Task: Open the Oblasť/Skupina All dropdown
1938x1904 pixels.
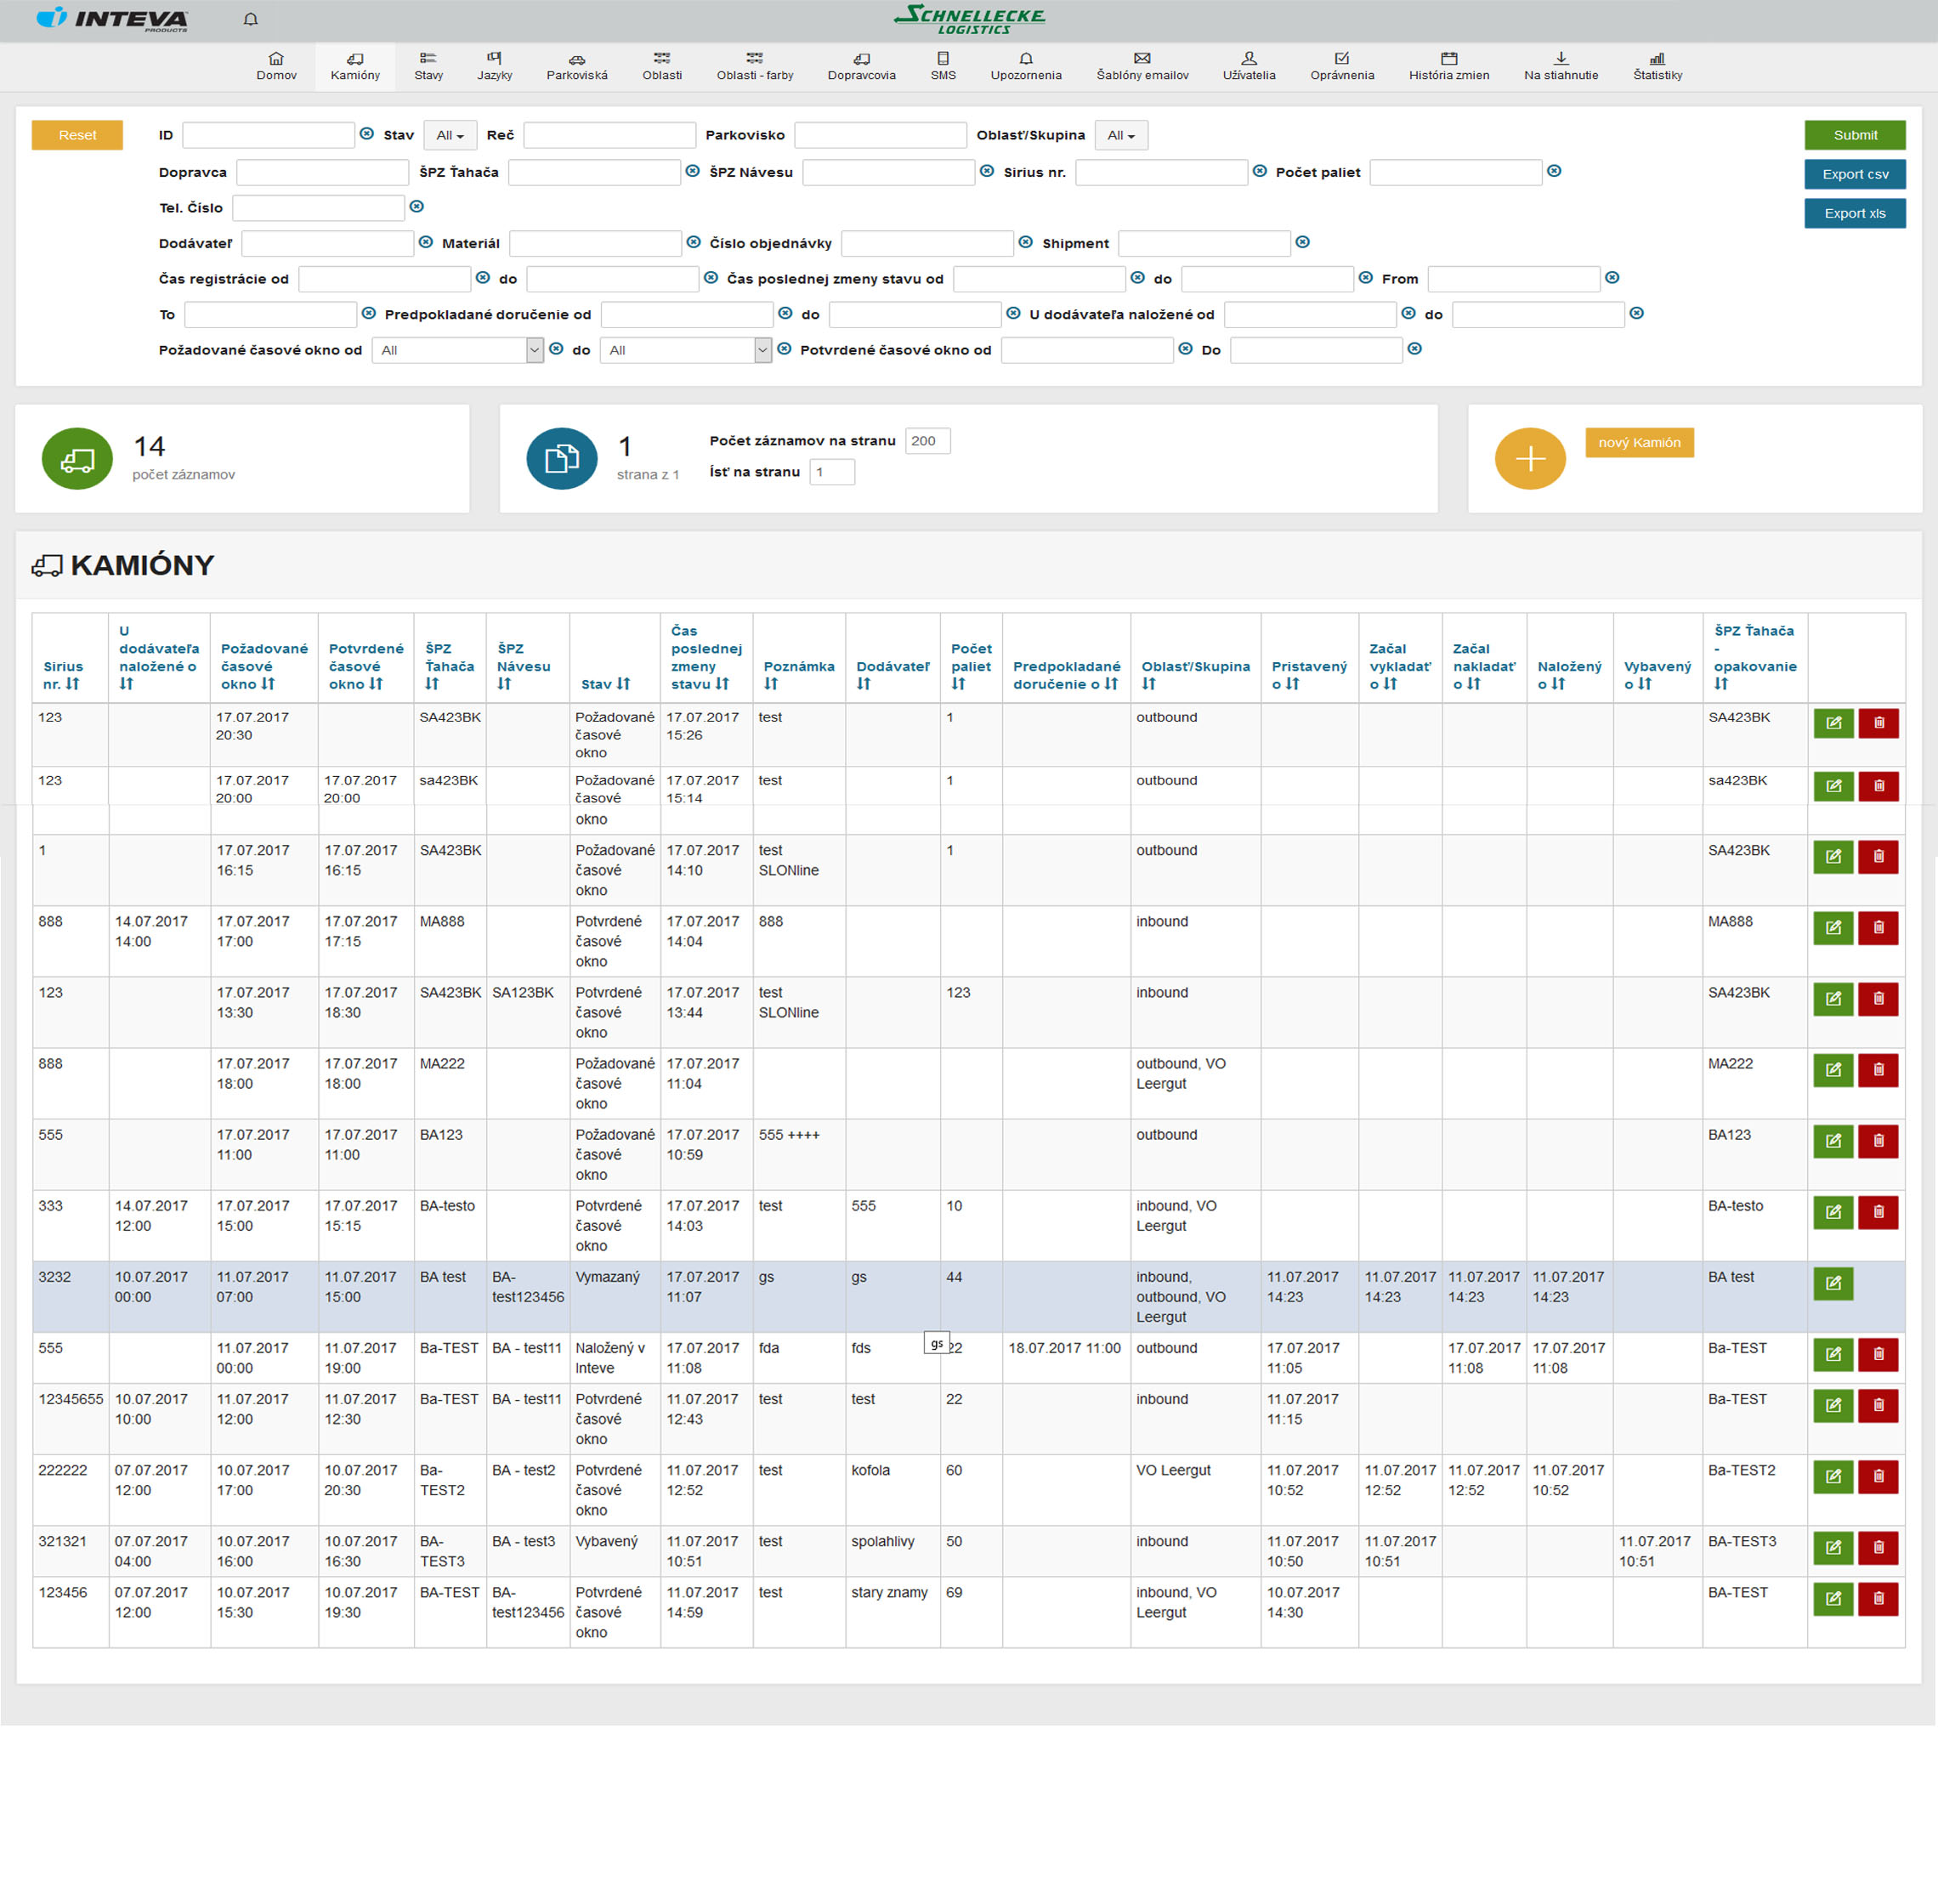Action: [x=1120, y=135]
